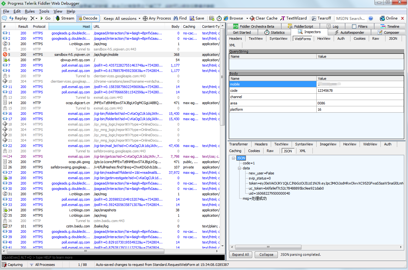This screenshot has height=270, width=408.
Task: Open Find sessions from the toolbar
Action: click(x=180, y=18)
